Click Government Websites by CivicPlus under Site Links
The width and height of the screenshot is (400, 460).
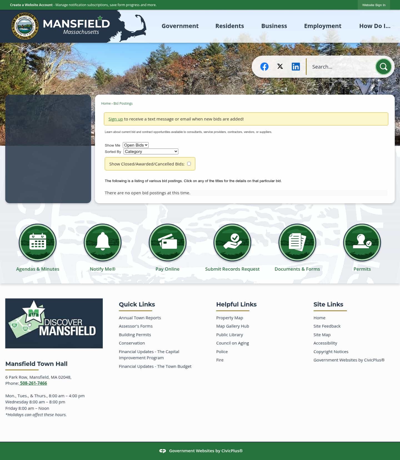(349, 360)
